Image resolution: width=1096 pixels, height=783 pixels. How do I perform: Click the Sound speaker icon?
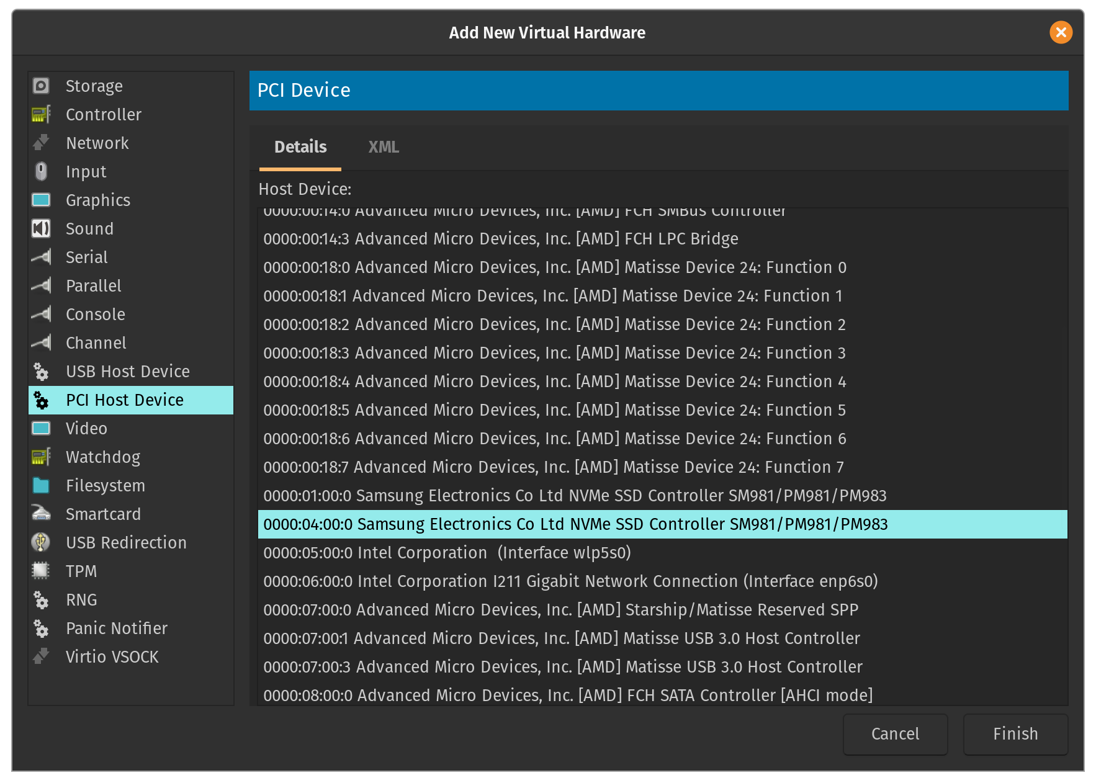coord(41,228)
